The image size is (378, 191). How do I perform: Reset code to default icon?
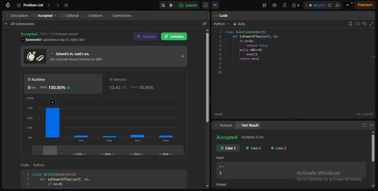pos(364,24)
